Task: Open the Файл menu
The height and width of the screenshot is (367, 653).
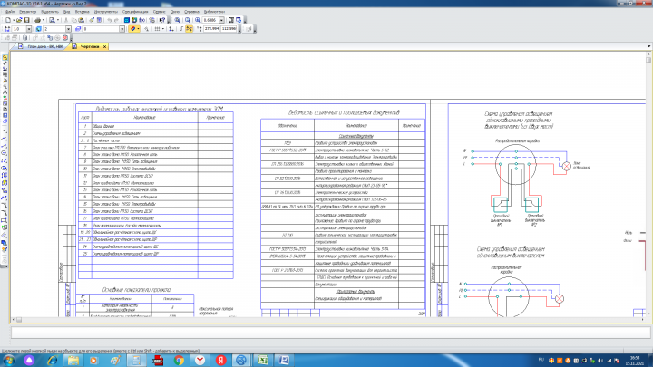Action: [10, 12]
